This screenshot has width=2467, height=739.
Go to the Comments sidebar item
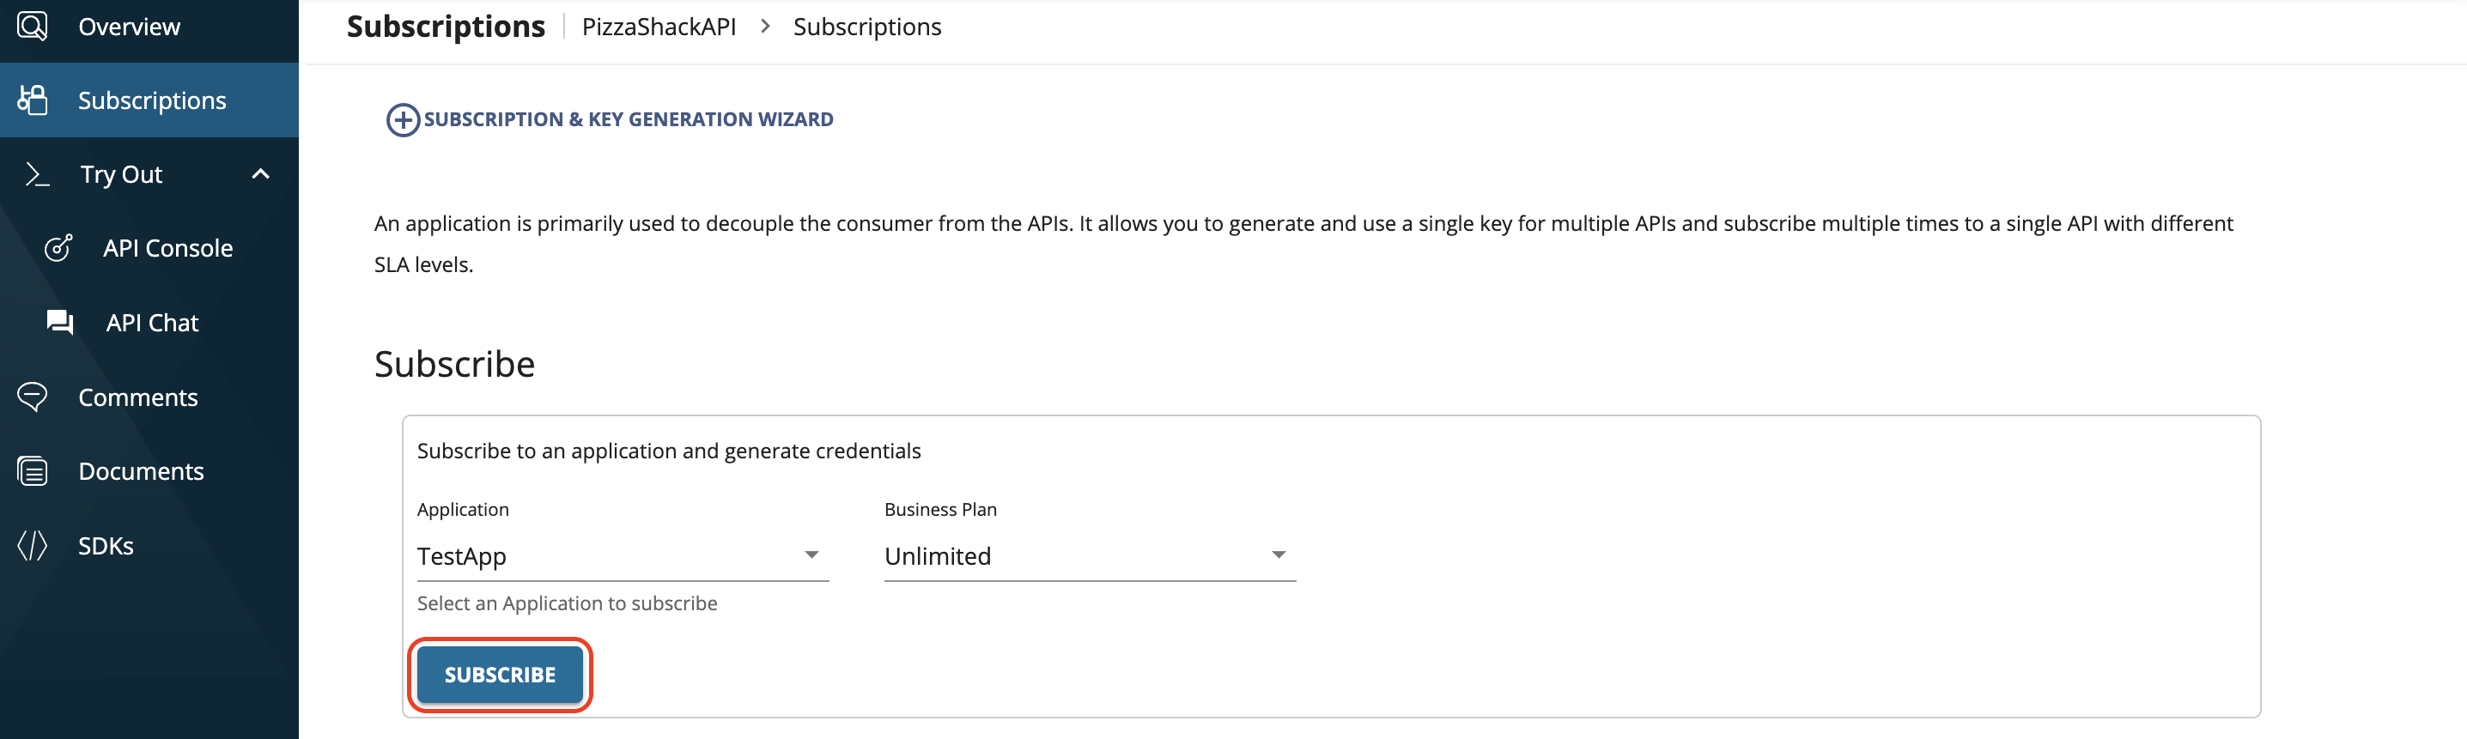138,397
